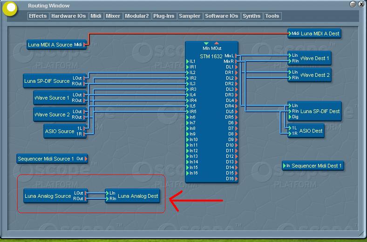Select the Sequencer Midi Dest 1 label
The height and width of the screenshot is (242, 367).
pyautogui.click(x=316, y=166)
